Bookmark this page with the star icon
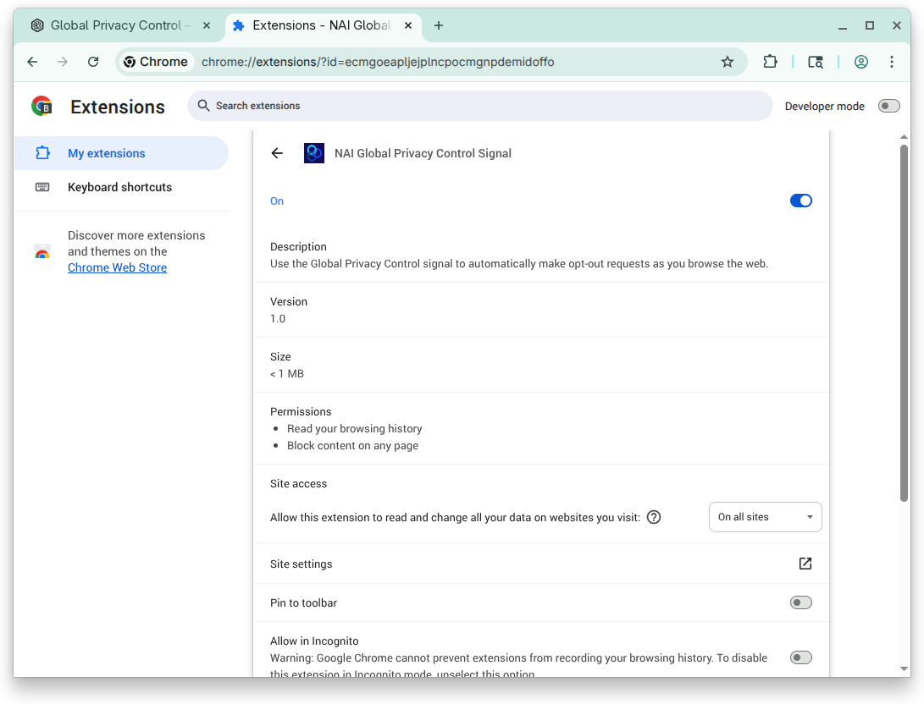This screenshot has height=704, width=924. click(728, 62)
